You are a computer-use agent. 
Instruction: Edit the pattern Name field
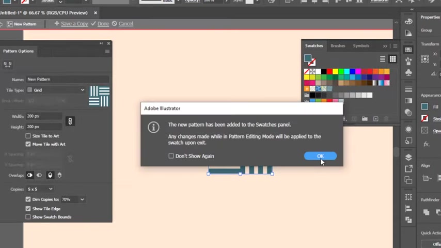67,80
